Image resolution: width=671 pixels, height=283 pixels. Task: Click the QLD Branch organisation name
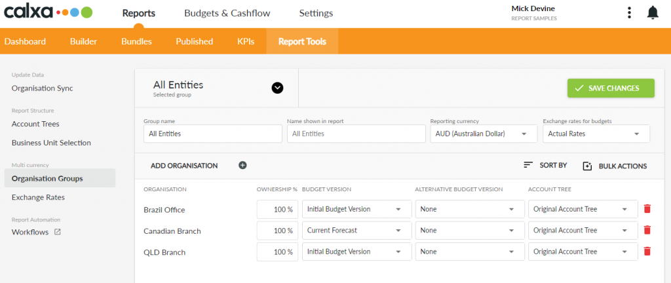coord(164,252)
